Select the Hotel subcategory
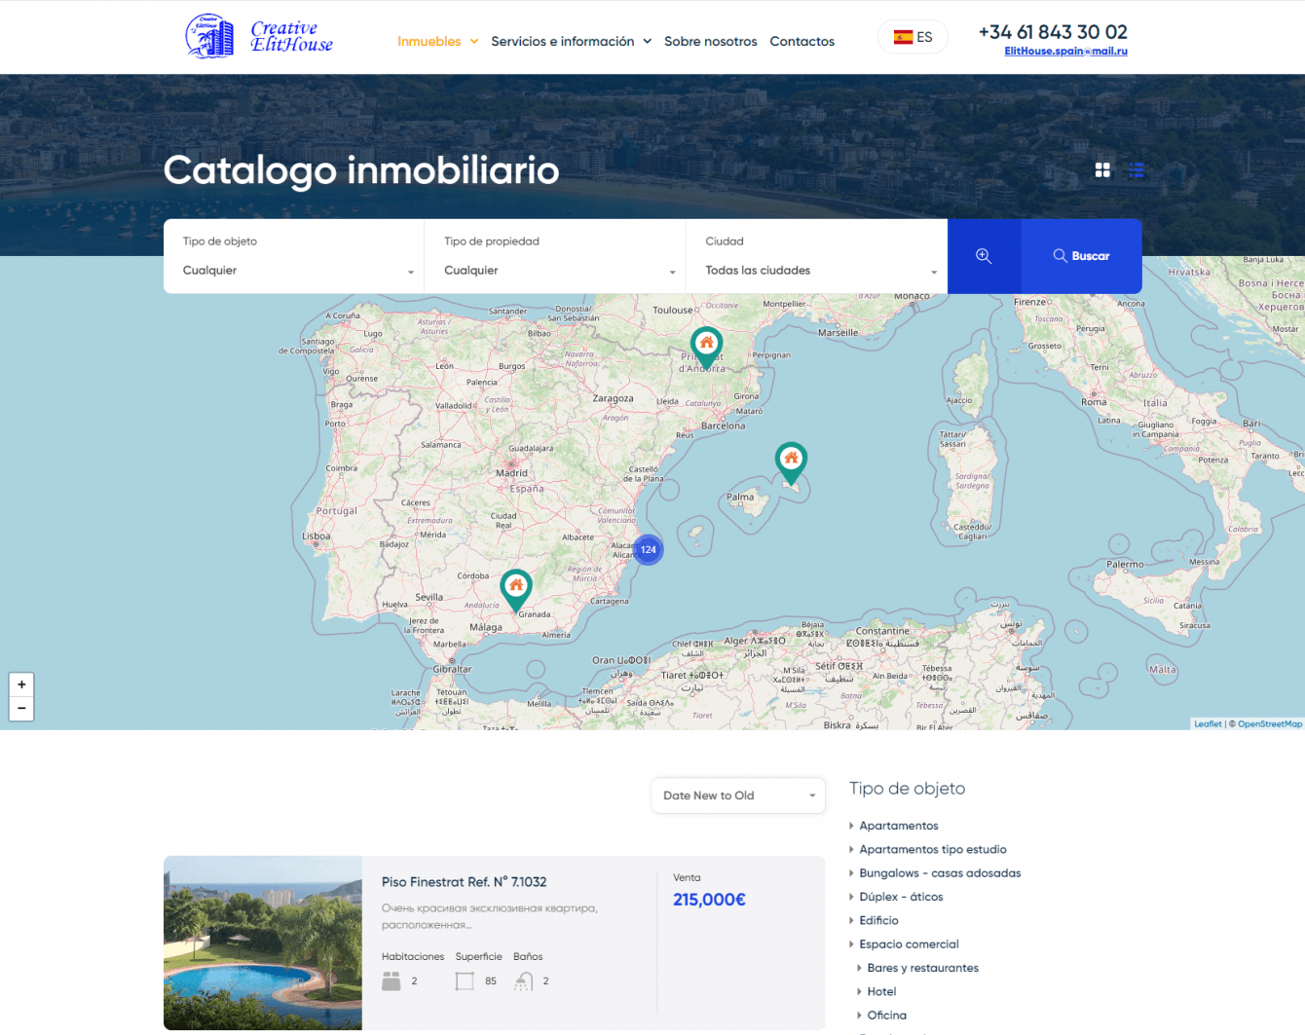 (881, 991)
